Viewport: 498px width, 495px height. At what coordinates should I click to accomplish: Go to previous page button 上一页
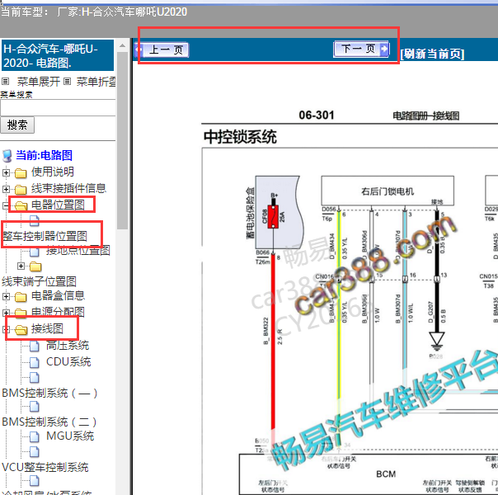pos(162,49)
